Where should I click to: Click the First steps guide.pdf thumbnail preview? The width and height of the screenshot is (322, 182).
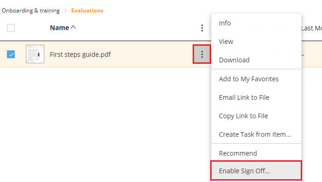click(x=35, y=54)
